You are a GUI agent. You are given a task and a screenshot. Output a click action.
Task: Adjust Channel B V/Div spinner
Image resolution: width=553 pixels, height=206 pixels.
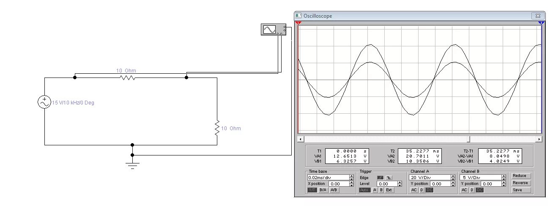[x=504, y=178]
